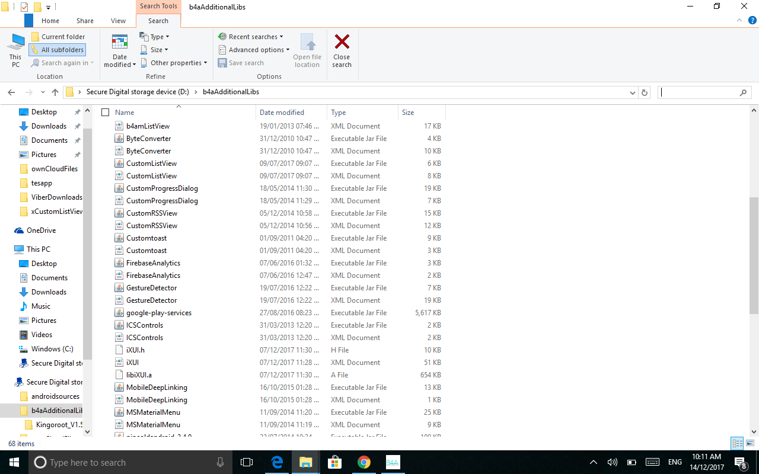Click the New folder icon in title bar
This screenshot has width=759, height=474.
[x=37, y=7]
